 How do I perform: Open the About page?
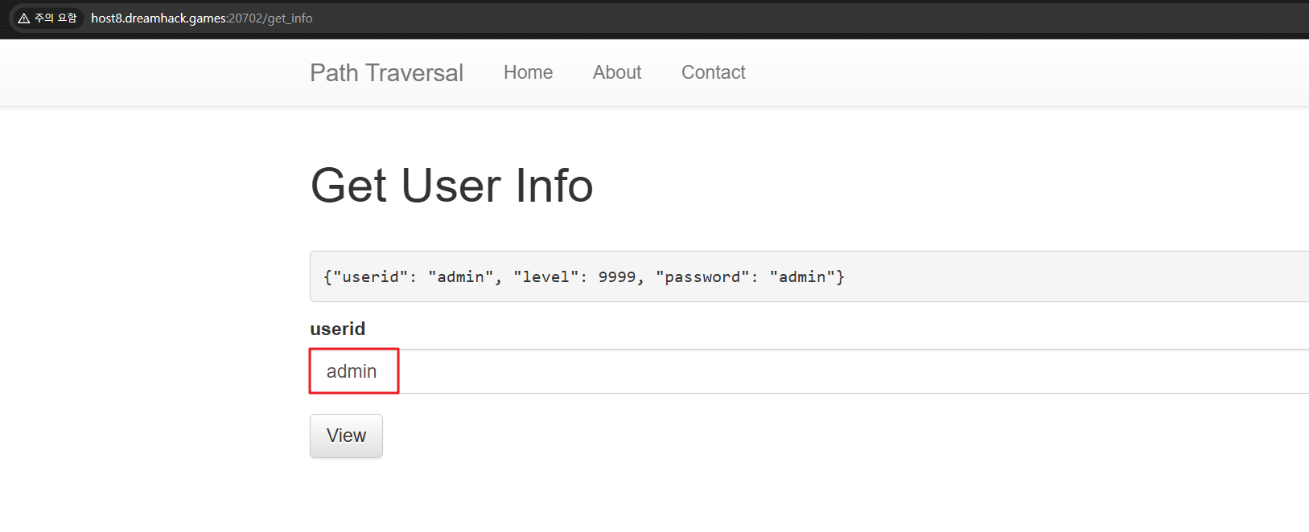tap(617, 73)
